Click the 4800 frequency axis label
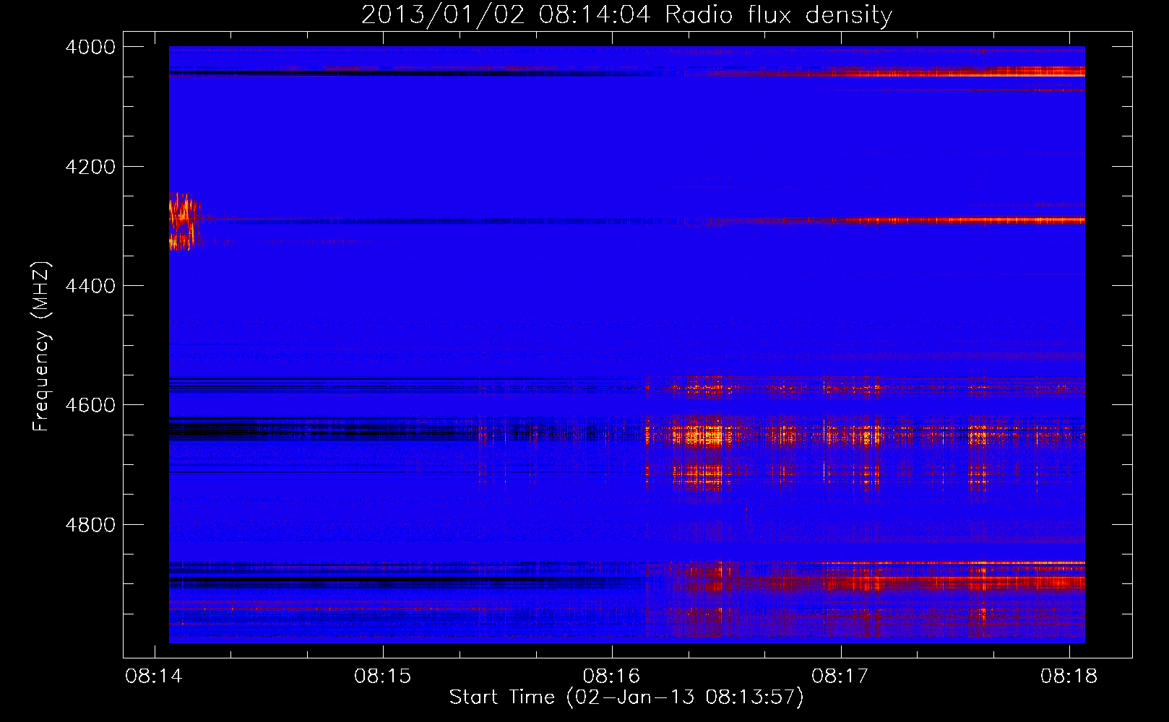Viewport: 1169px width, 722px height. [x=90, y=525]
